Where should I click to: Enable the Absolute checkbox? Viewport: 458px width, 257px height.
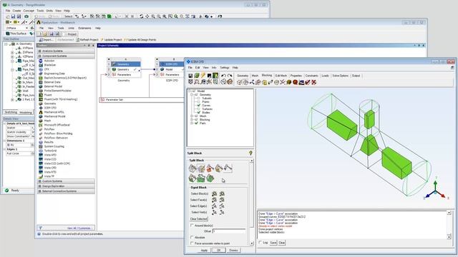(x=192, y=237)
